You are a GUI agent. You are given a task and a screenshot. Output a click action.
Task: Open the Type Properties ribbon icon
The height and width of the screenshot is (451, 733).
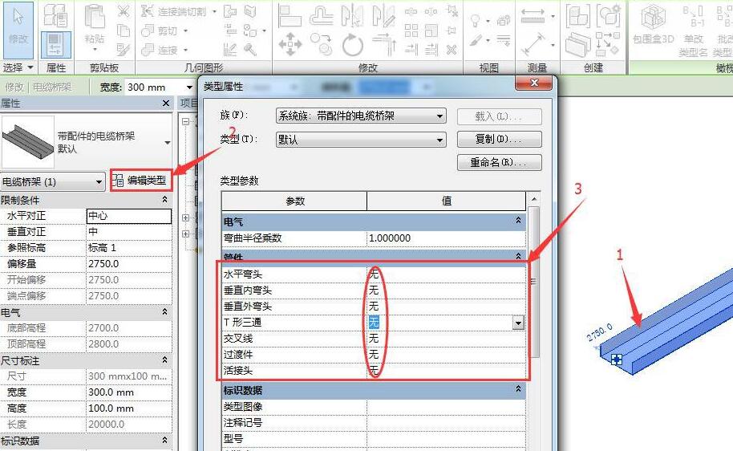click(x=55, y=15)
